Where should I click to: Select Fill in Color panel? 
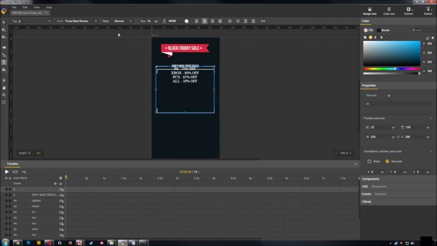pos(368,30)
